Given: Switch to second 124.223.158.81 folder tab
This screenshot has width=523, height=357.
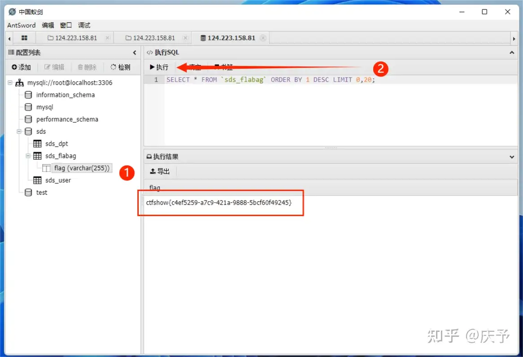Looking at the screenshot, I should pyautogui.click(x=150, y=38).
